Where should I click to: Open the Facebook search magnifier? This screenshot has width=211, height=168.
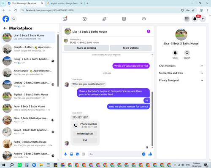coord(14,19)
